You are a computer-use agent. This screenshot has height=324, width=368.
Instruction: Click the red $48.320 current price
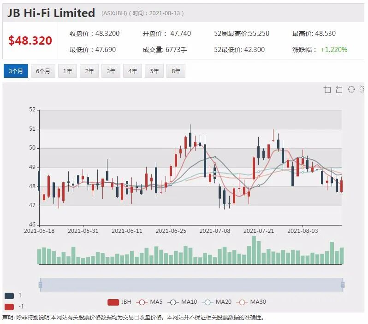coord(30,40)
